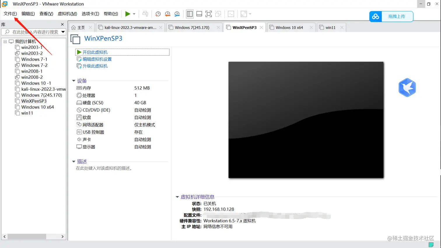Image resolution: width=441 pixels, height=248 pixels.
Task: Collapse the 设备 devices section
Action: point(74,81)
